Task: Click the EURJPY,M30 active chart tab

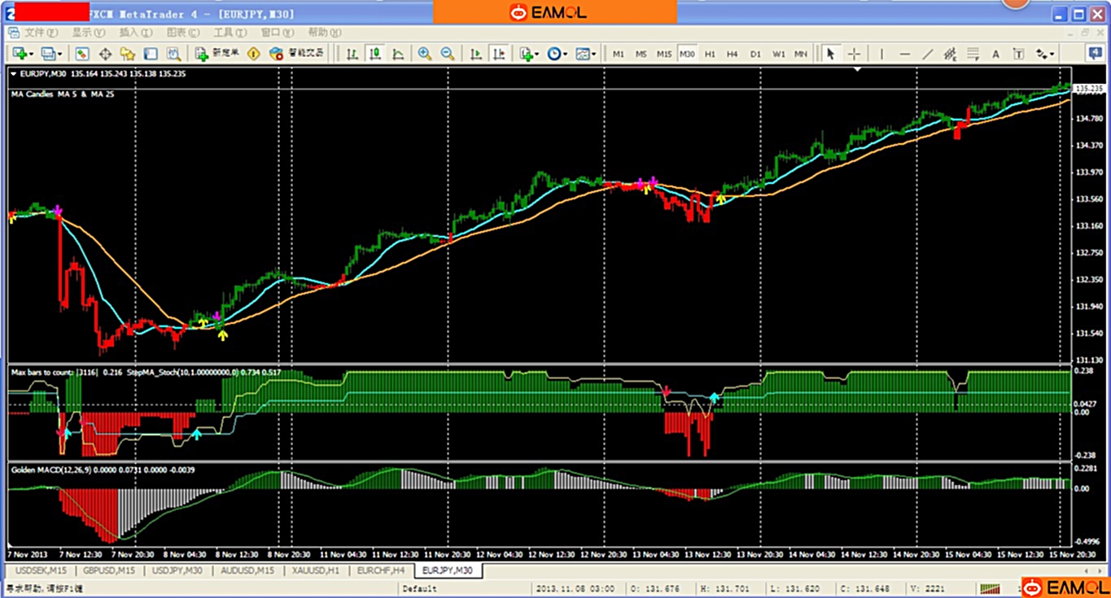Action: coord(448,570)
